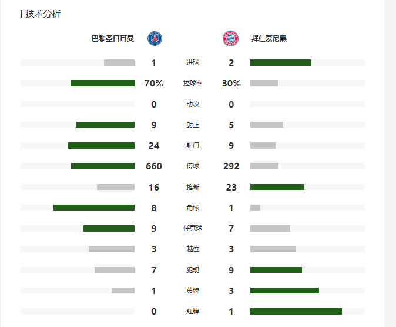This screenshot has height=327, width=396.
Task: Click the 进球 stat label
Action: (192, 63)
